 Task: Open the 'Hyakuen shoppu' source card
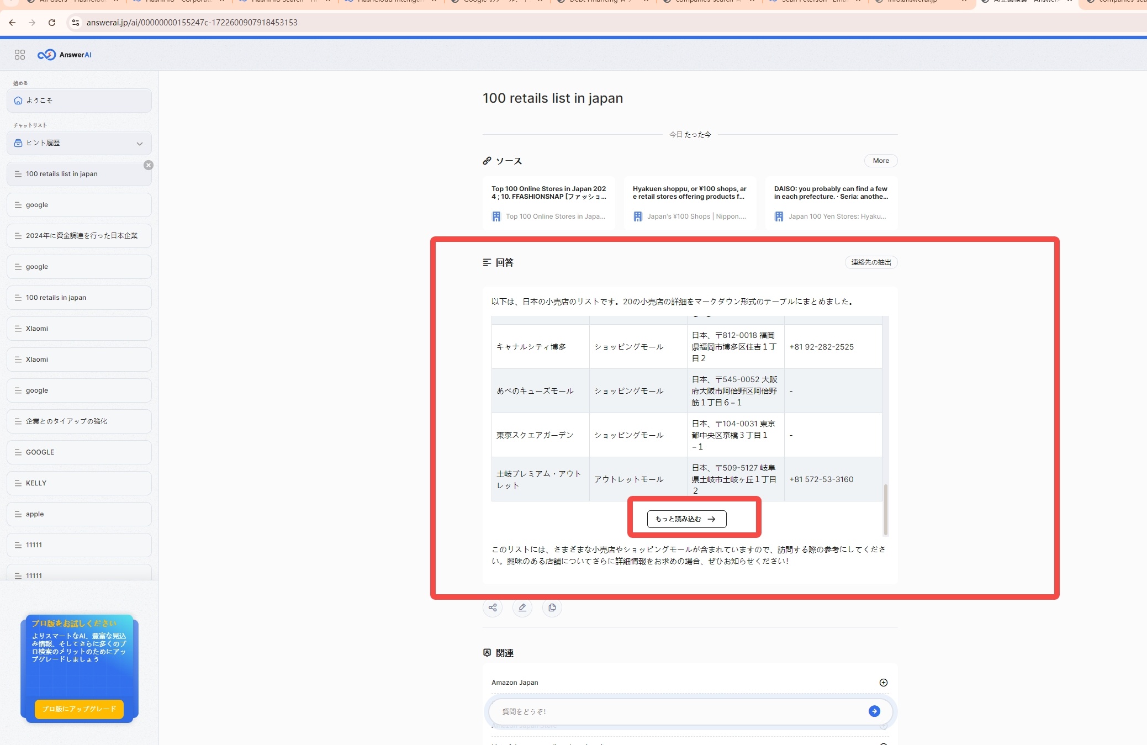click(690, 203)
